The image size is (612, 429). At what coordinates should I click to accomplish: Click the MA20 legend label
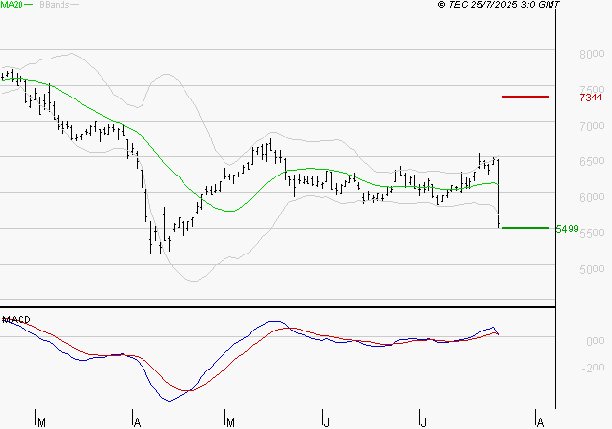click(12, 6)
